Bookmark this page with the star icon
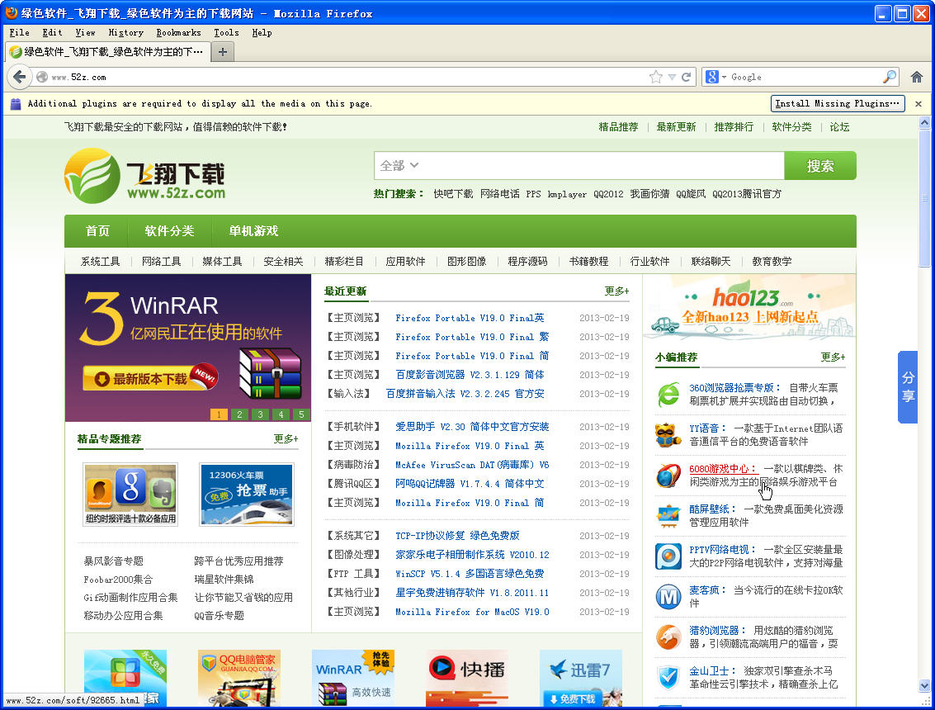 656,77
